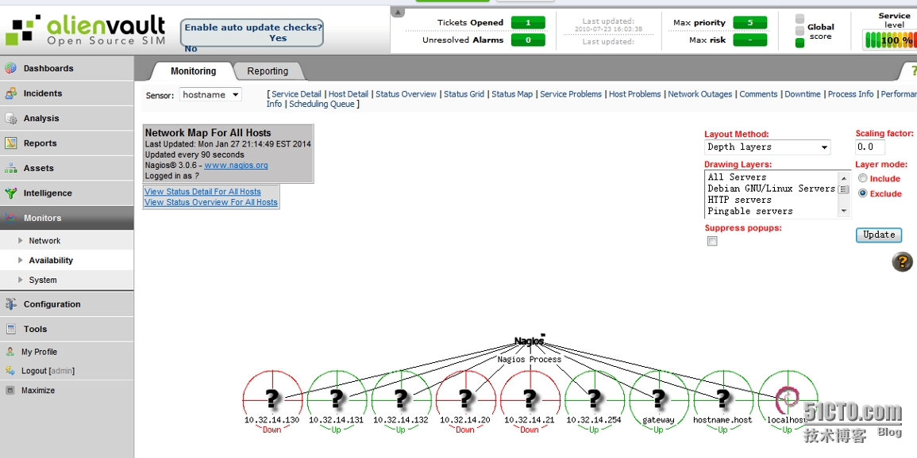Open the Status Map link
917x458 pixels.
tap(512, 94)
